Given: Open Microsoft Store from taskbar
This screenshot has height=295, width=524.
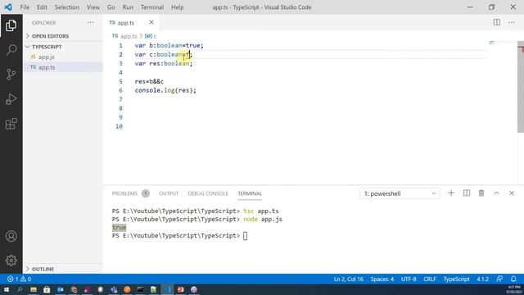Looking at the screenshot, I should 47,289.
